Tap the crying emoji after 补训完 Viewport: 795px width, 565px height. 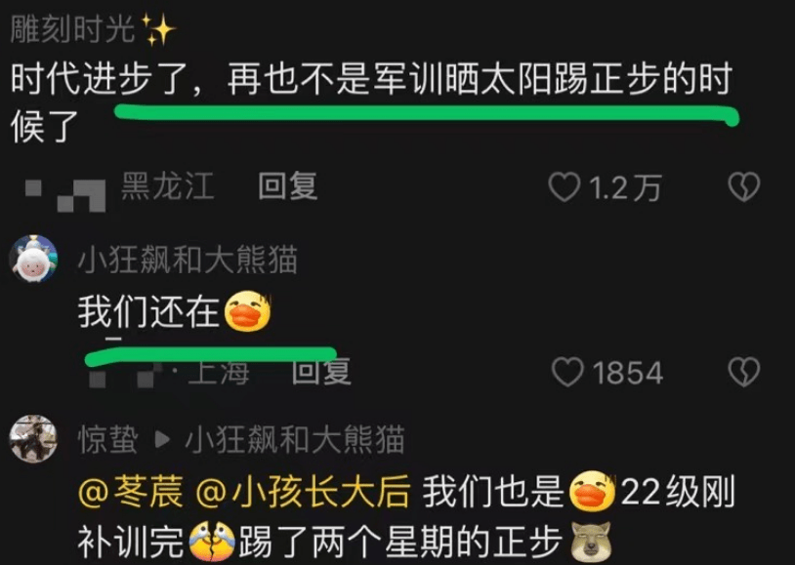(211, 542)
